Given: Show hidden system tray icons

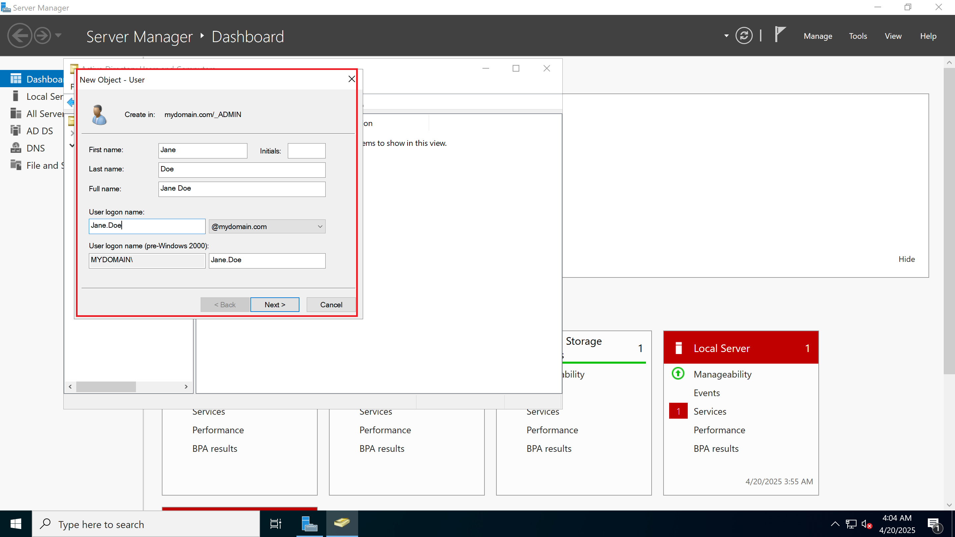Looking at the screenshot, I should [835, 524].
